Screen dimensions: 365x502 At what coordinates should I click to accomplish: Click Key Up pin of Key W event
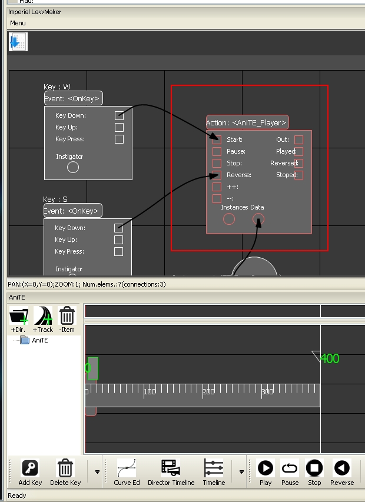119,128
